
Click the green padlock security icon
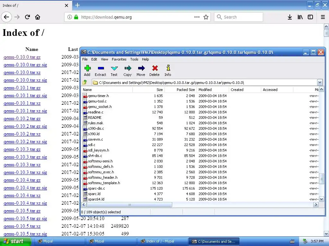[76, 17]
